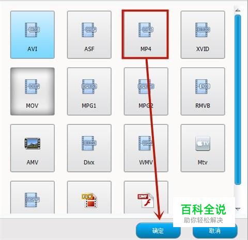Screen dimensions: 248x240
Task: Select the MOV format tile
Action: pyautogui.click(x=33, y=91)
